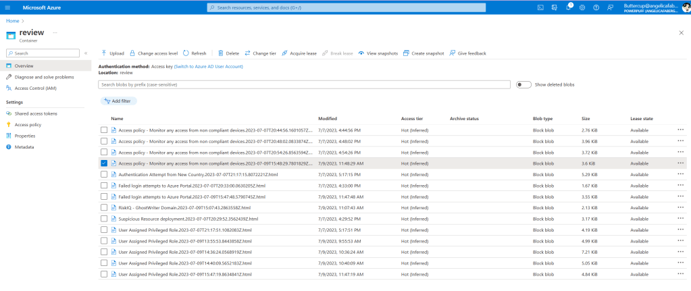Open Access Control (IAM) in sidebar

[x=35, y=88]
